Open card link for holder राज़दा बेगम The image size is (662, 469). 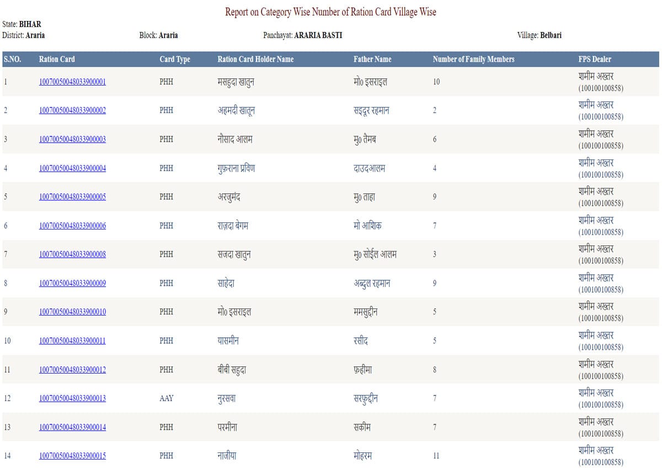[72, 225]
